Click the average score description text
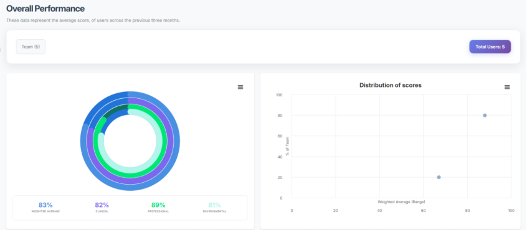The image size is (527, 230). click(x=93, y=21)
